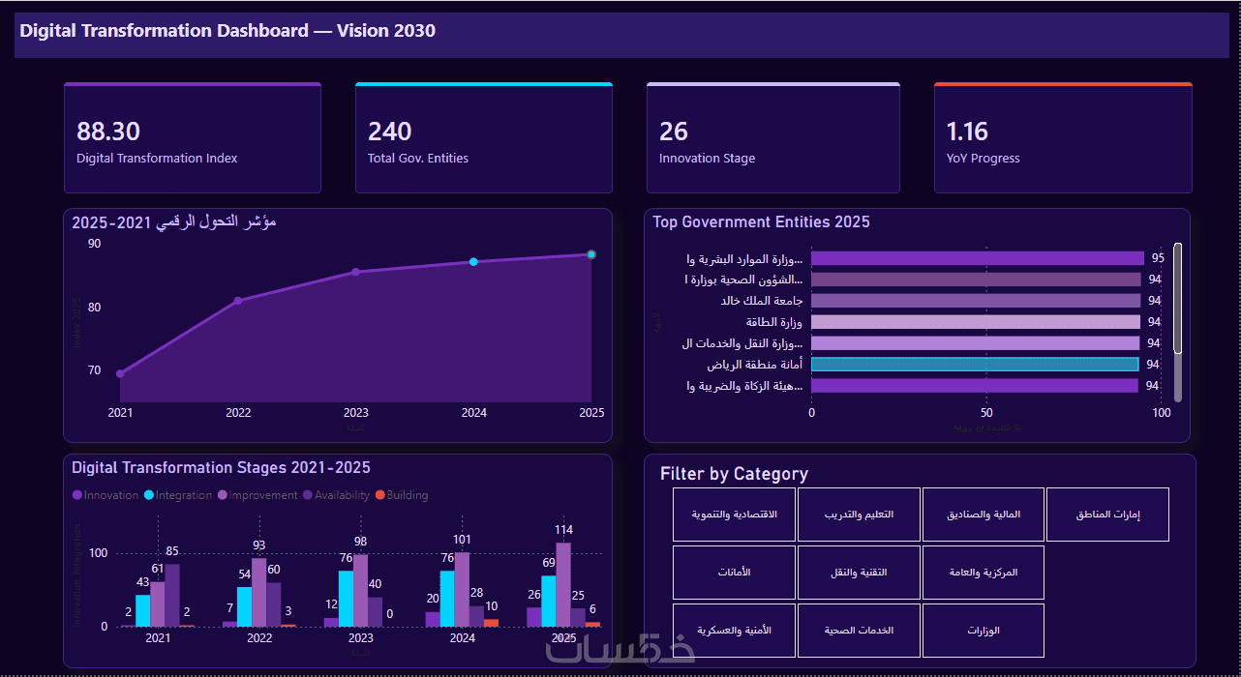
Task: Toggle the التعليم والتدريب filter tile
Action: pos(859,515)
